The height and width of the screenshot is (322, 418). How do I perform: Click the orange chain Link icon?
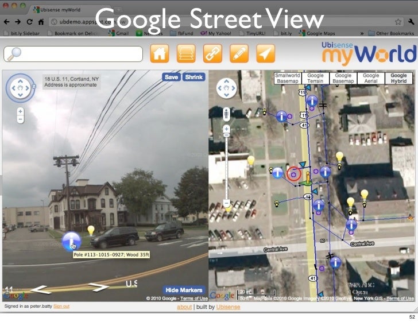click(x=212, y=53)
